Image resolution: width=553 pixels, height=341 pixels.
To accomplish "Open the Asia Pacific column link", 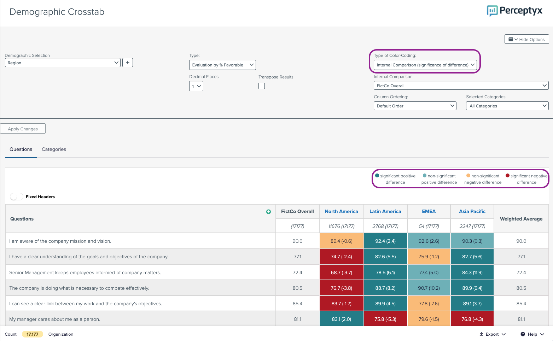I will [472, 211].
